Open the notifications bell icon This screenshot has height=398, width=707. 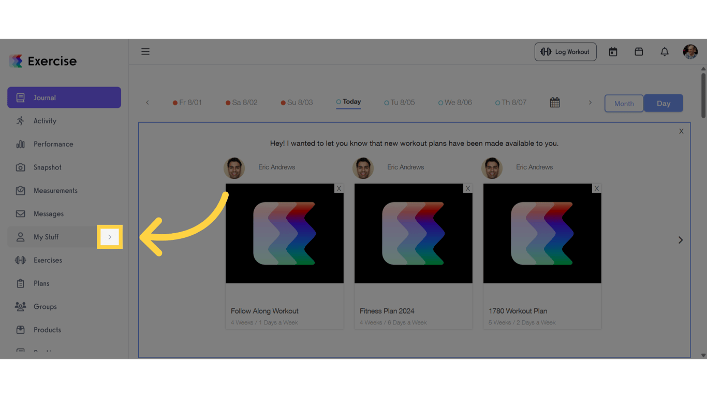[x=665, y=51]
